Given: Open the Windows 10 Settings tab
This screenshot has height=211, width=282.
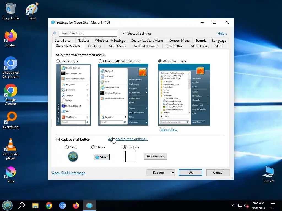Looking at the screenshot, I should pyautogui.click(x=110, y=41).
